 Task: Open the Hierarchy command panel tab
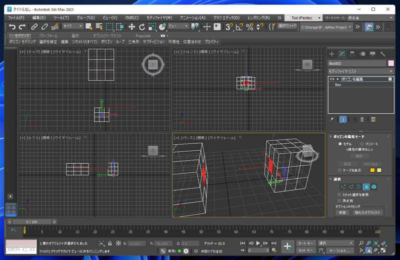352,54
